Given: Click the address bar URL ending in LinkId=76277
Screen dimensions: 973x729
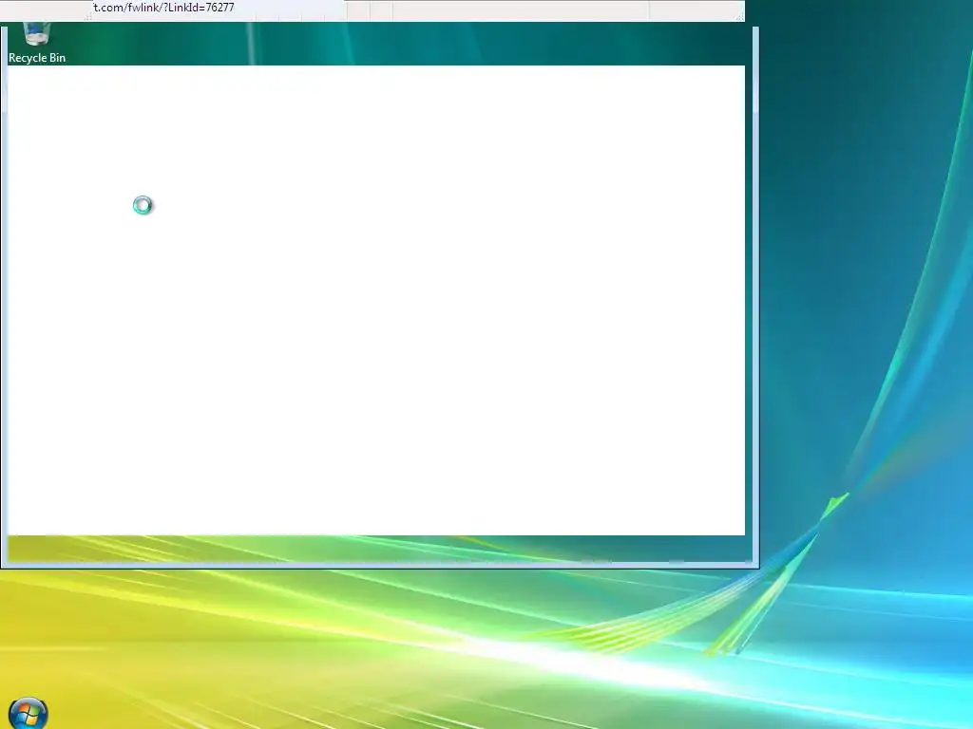Looking at the screenshot, I should point(163,8).
